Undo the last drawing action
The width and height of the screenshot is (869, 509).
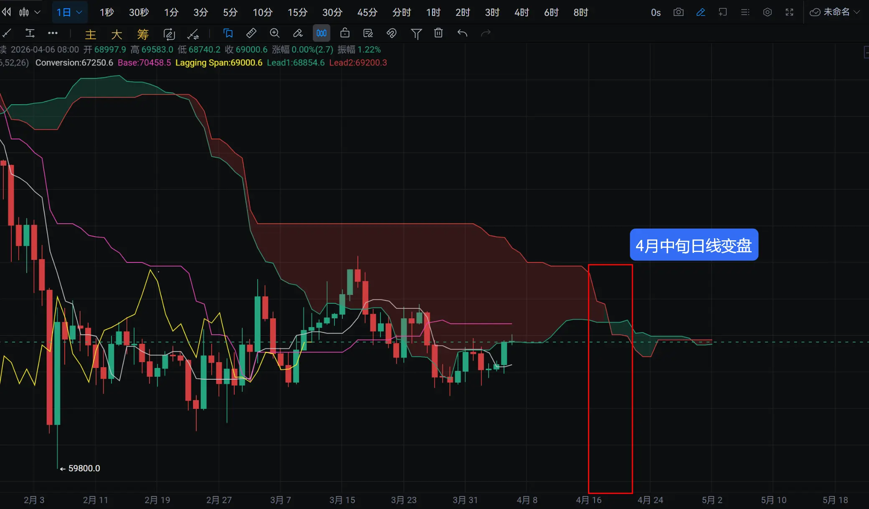pyautogui.click(x=462, y=33)
